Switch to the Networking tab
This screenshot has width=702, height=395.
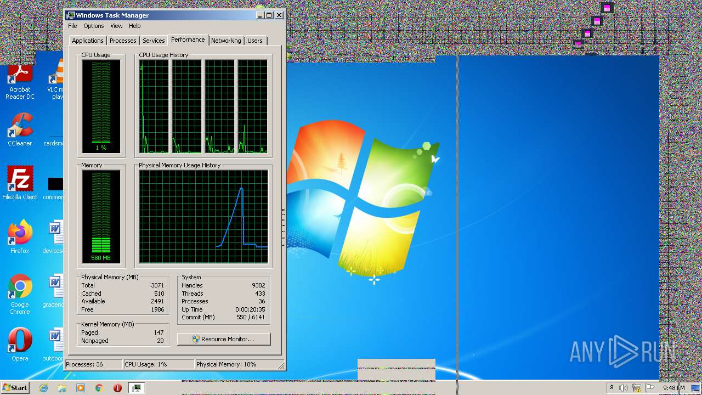tap(226, 41)
